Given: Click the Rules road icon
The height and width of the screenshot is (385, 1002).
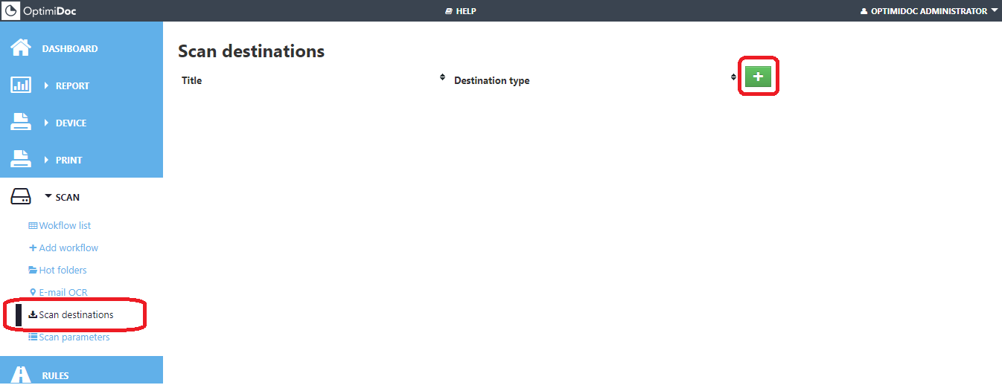Looking at the screenshot, I should [x=21, y=375].
